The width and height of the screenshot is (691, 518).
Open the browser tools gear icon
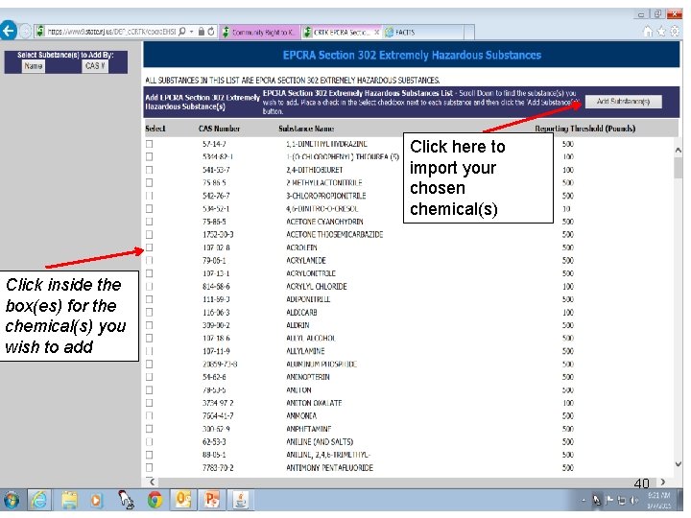[x=675, y=32]
